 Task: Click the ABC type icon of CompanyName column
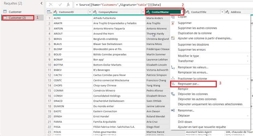point(95,12)
